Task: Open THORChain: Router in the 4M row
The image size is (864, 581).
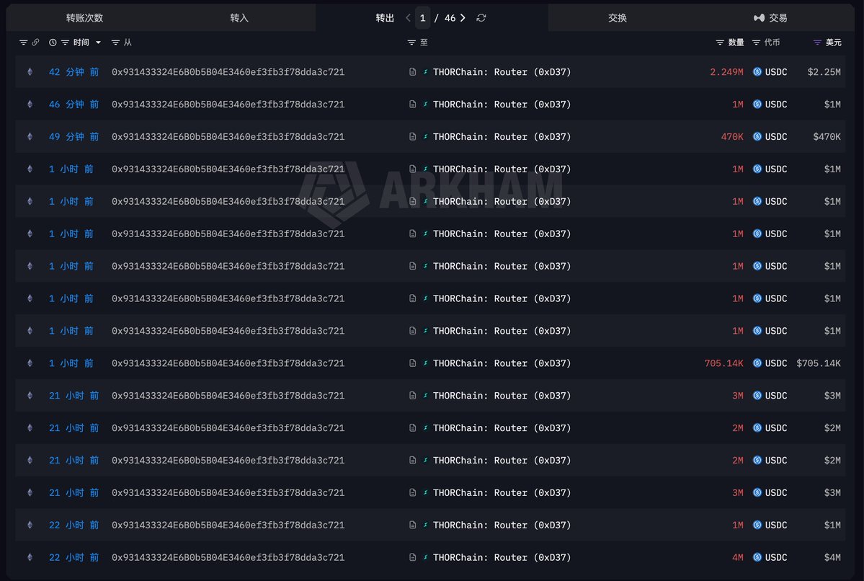Action: (x=502, y=557)
